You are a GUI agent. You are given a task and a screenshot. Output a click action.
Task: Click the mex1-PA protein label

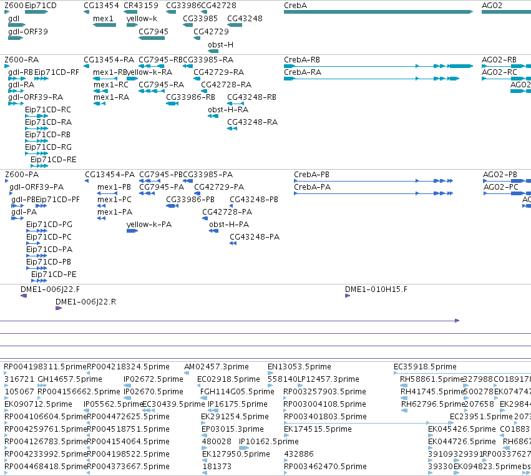(115, 212)
